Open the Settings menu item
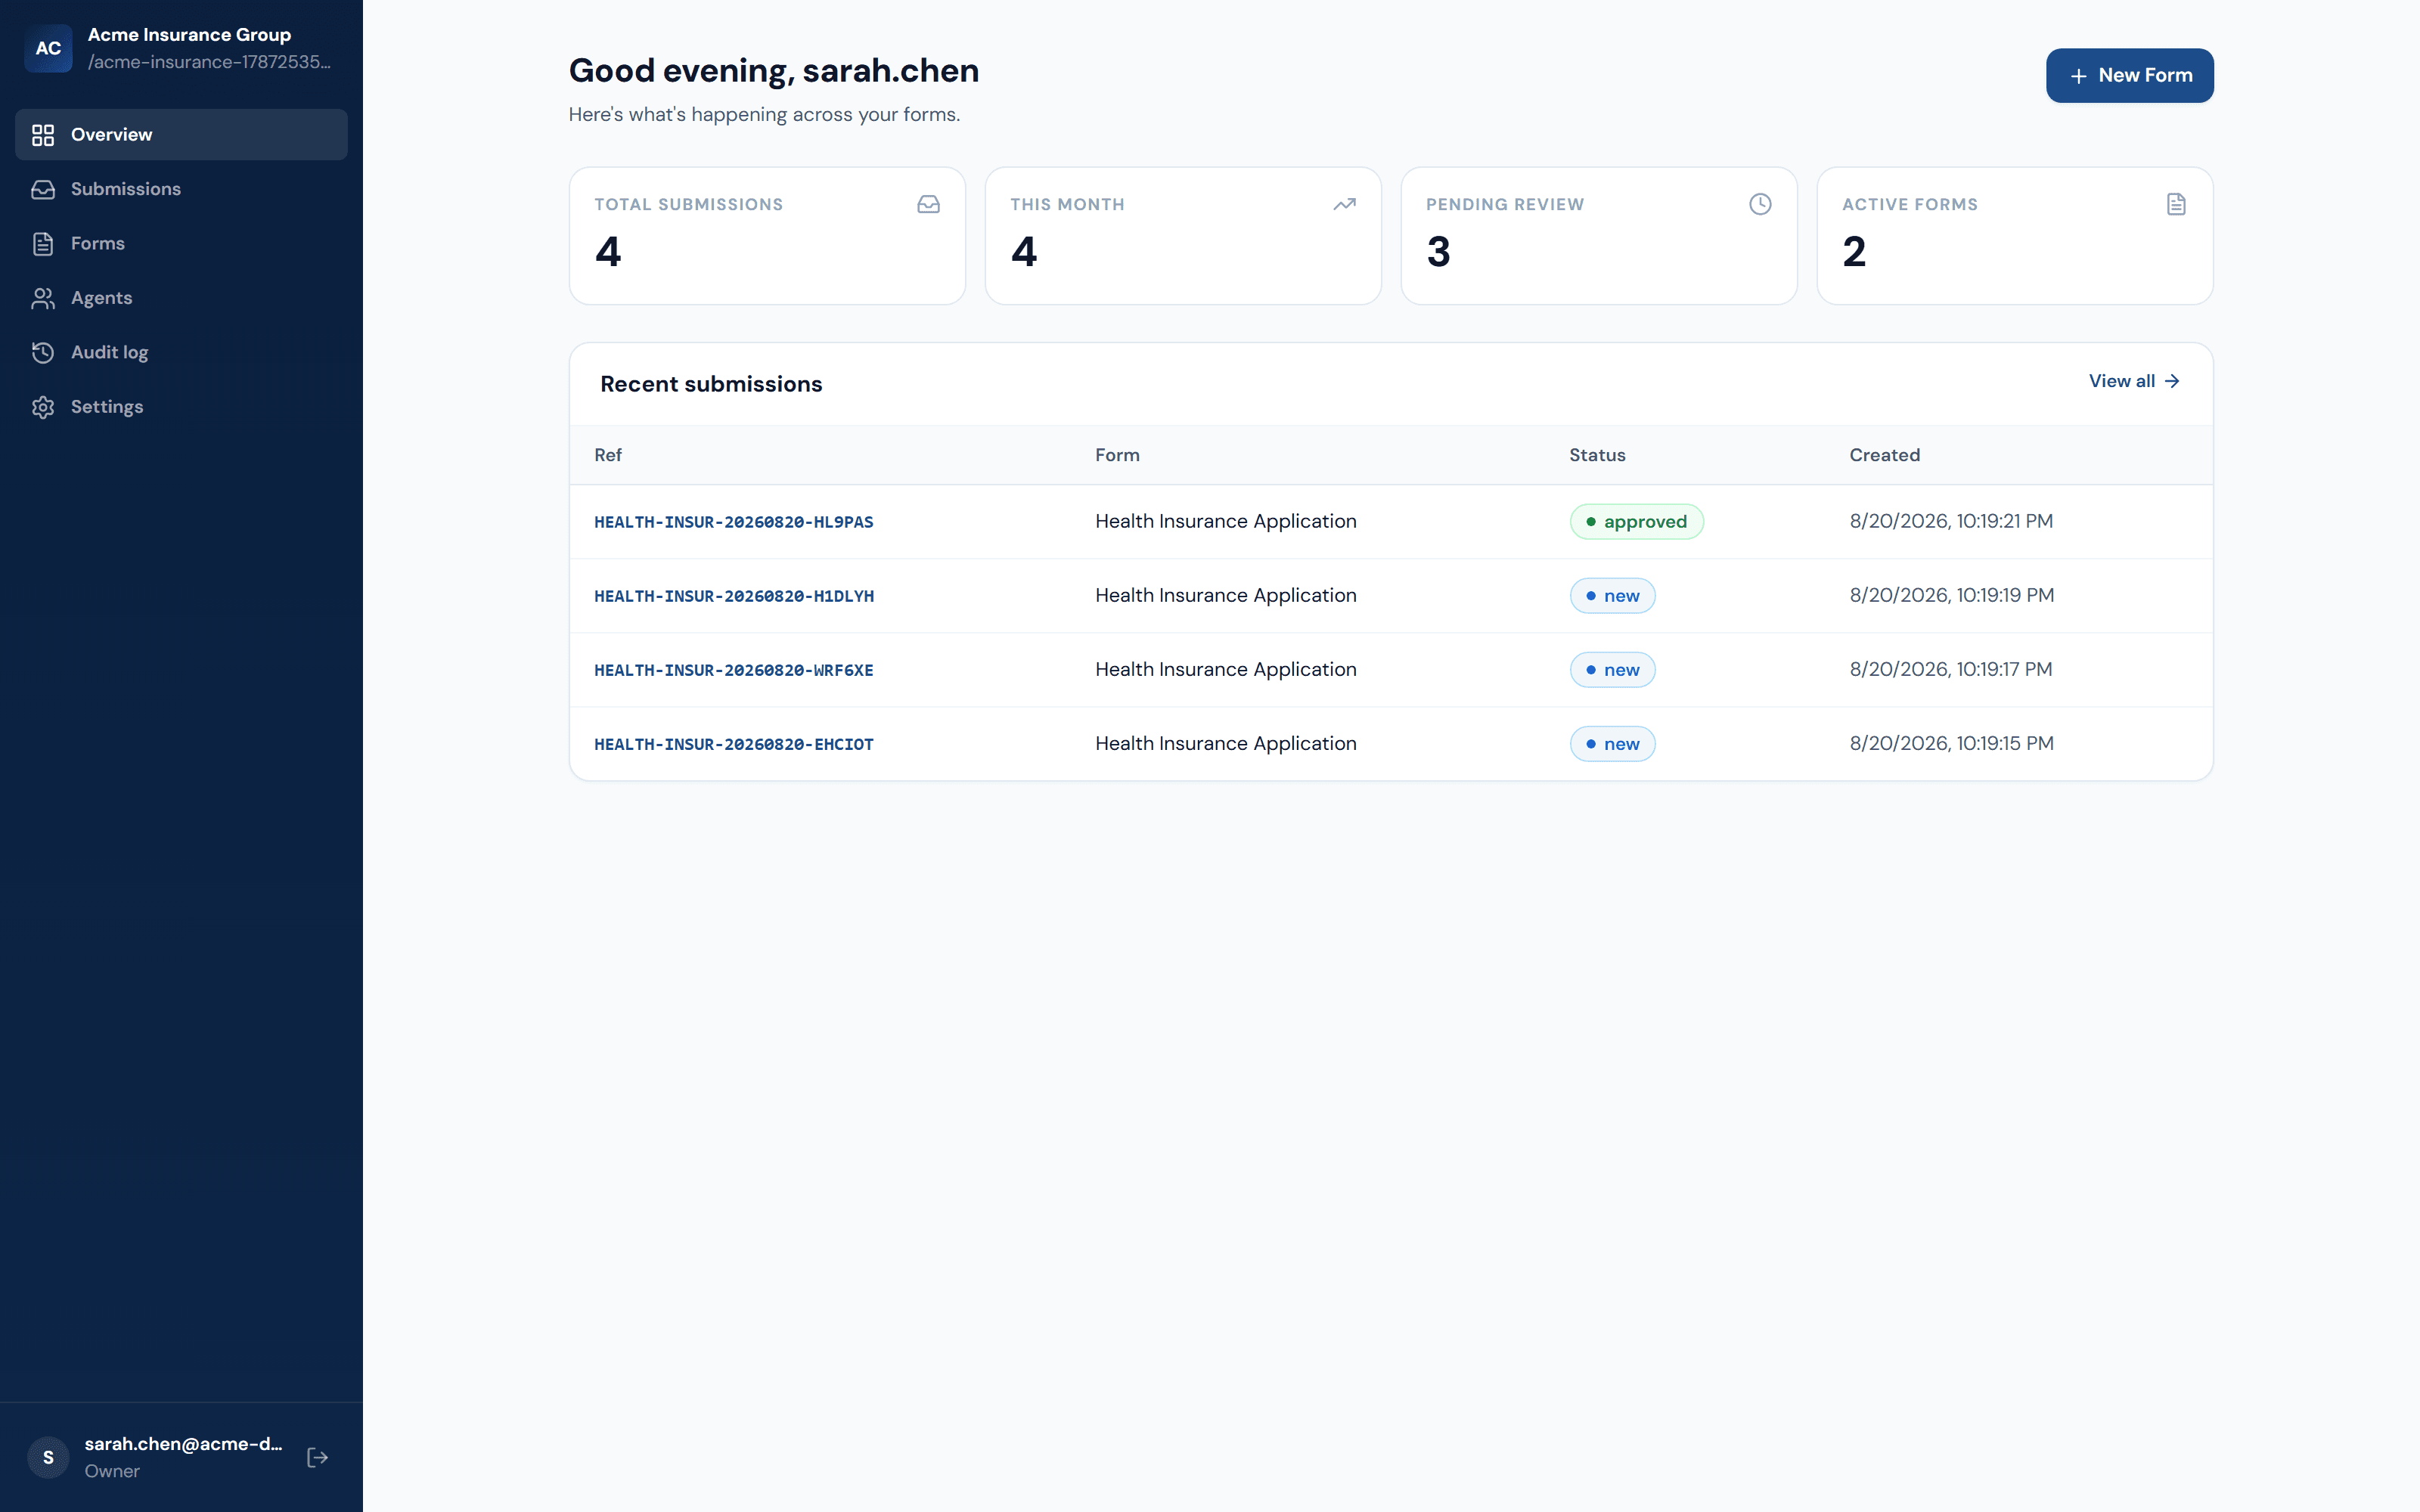Viewport: 2420px width, 1512px height. (181, 407)
